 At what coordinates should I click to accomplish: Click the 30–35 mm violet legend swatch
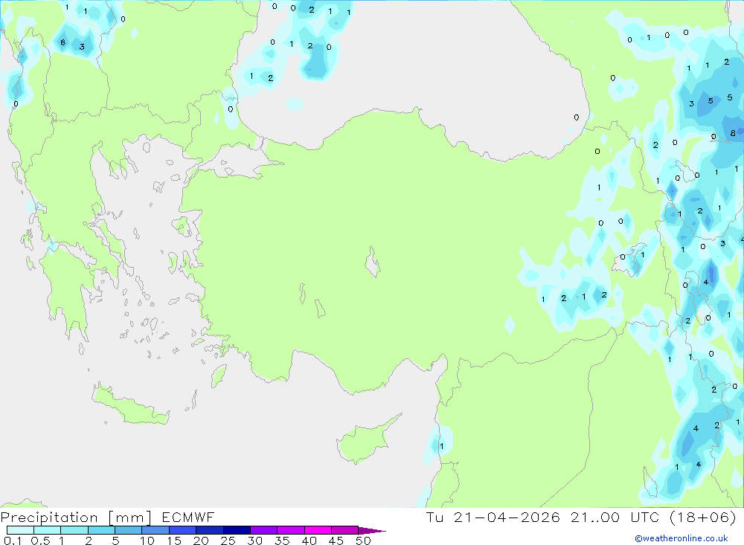[x=264, y=530]
